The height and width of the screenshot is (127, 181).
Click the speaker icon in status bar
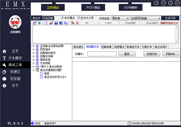[x=33, y=123]
